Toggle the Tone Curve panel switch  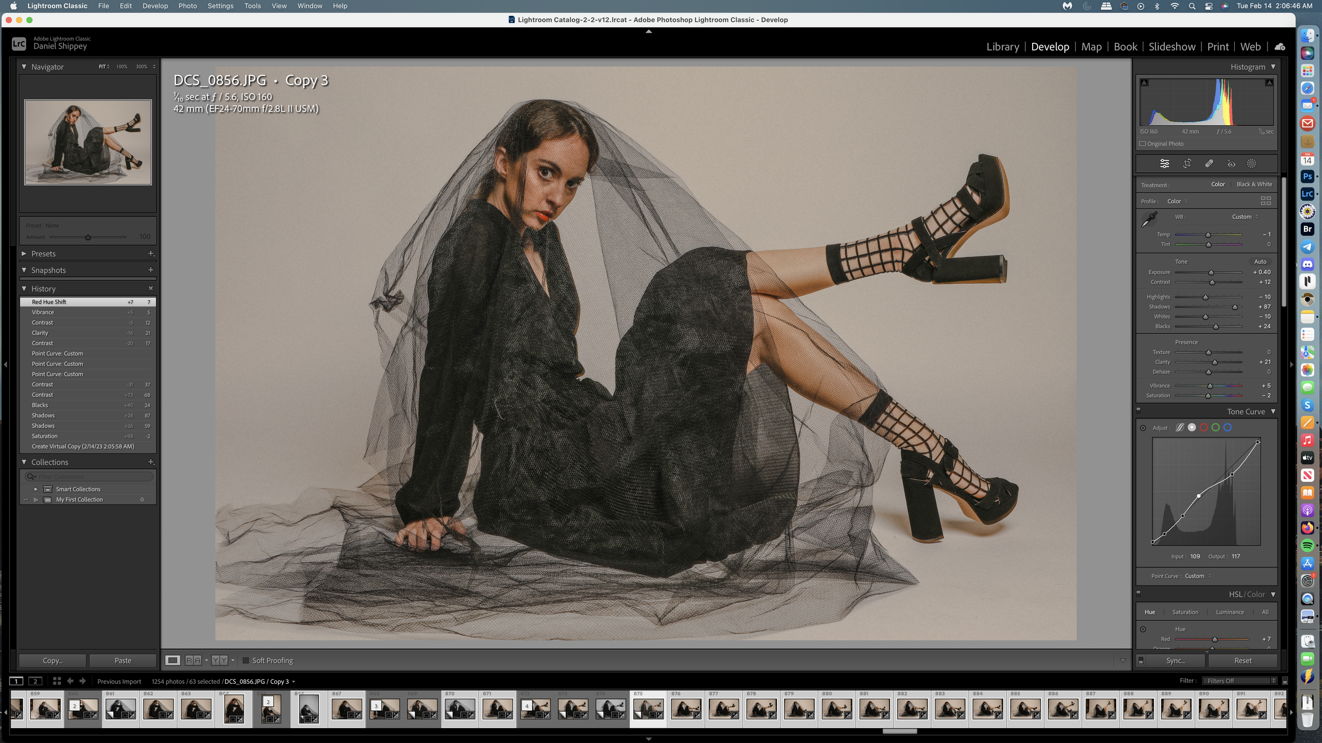click(1139, 410)
